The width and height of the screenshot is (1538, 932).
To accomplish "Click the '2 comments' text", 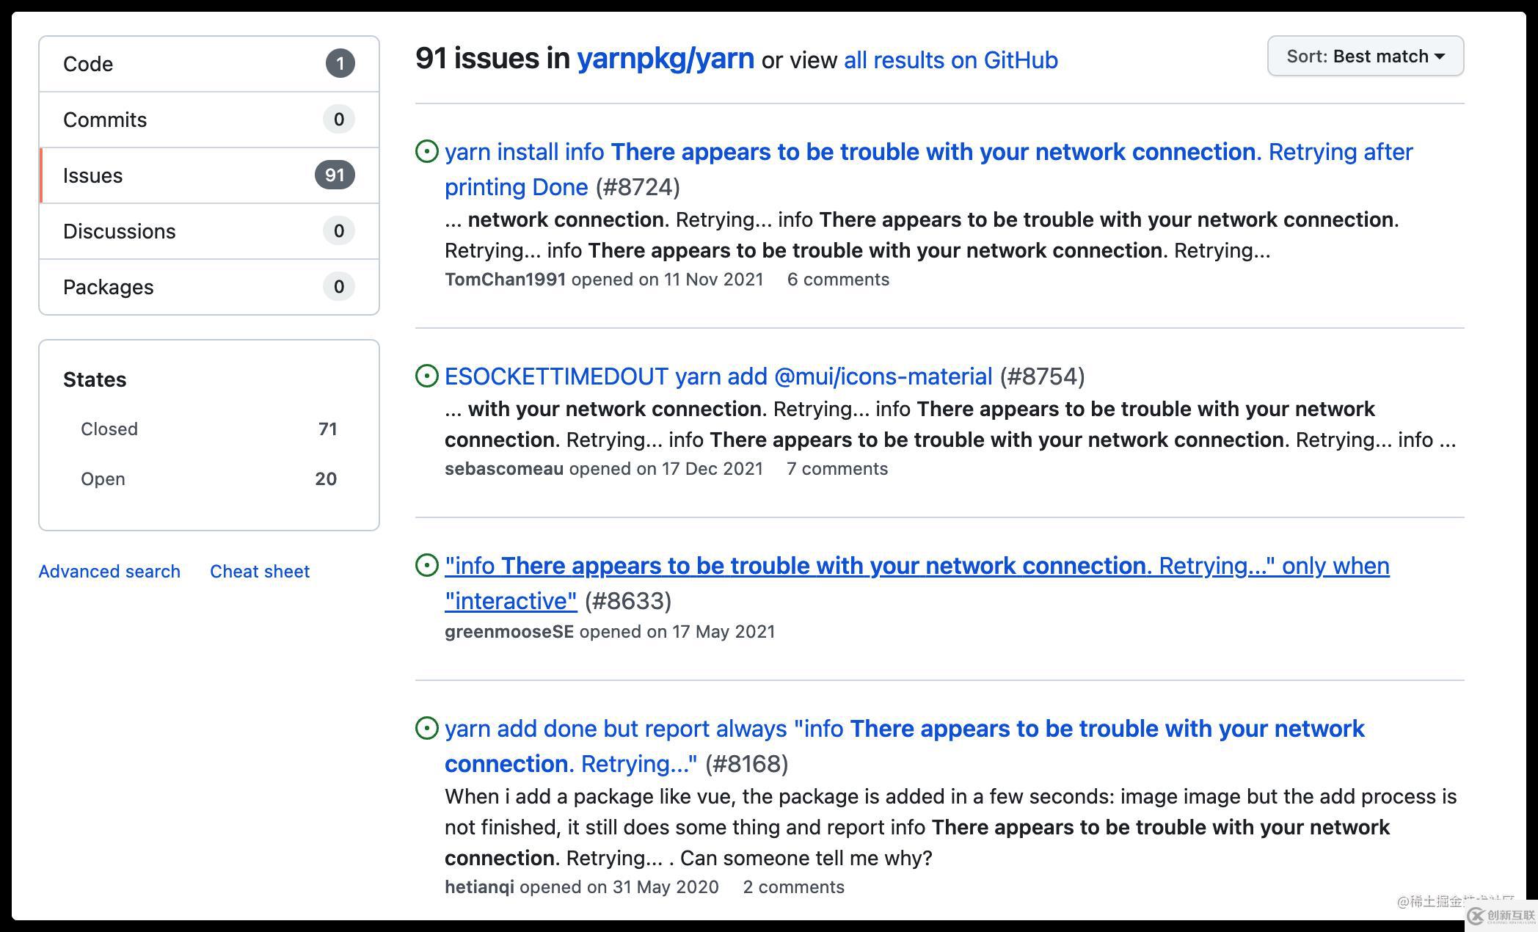I will (794, 887).
